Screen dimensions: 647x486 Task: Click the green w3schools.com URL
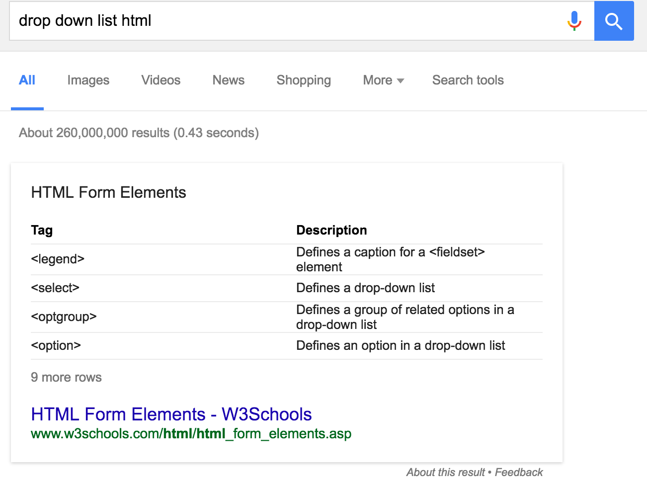pyautogui.click(x=191, y=434)
